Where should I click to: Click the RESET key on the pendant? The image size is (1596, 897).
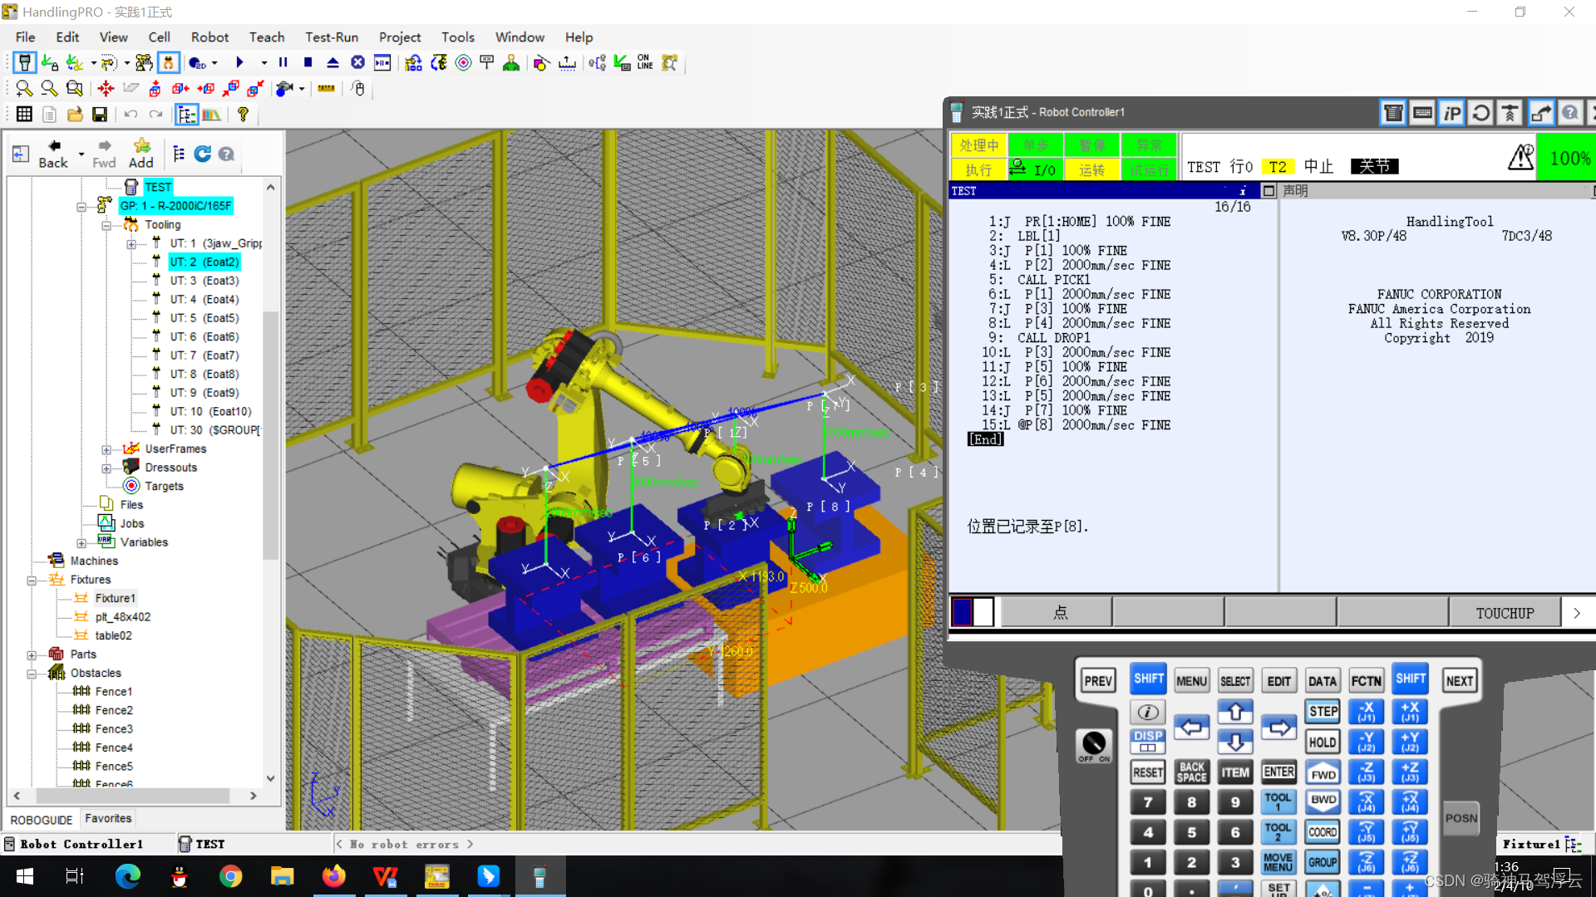pos(1148,772)
